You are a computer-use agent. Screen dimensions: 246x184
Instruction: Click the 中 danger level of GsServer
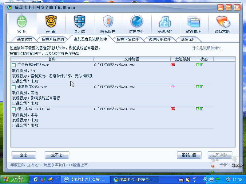[173, 87]
